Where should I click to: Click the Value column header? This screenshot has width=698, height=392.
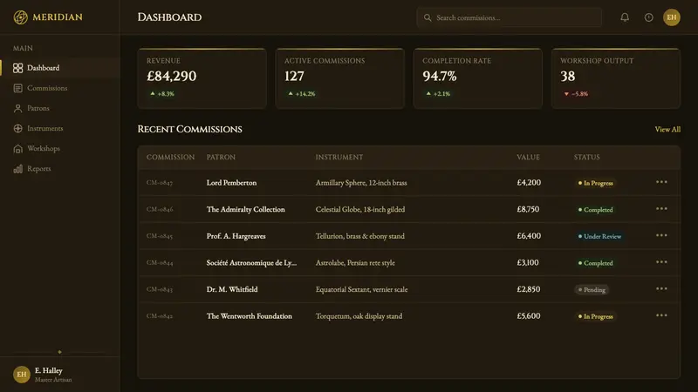click(x=528, y=158)
